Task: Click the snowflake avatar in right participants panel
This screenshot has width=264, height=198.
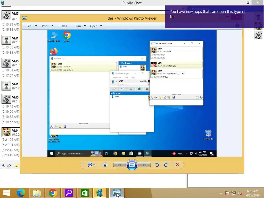Action: (x=258, y=35)
